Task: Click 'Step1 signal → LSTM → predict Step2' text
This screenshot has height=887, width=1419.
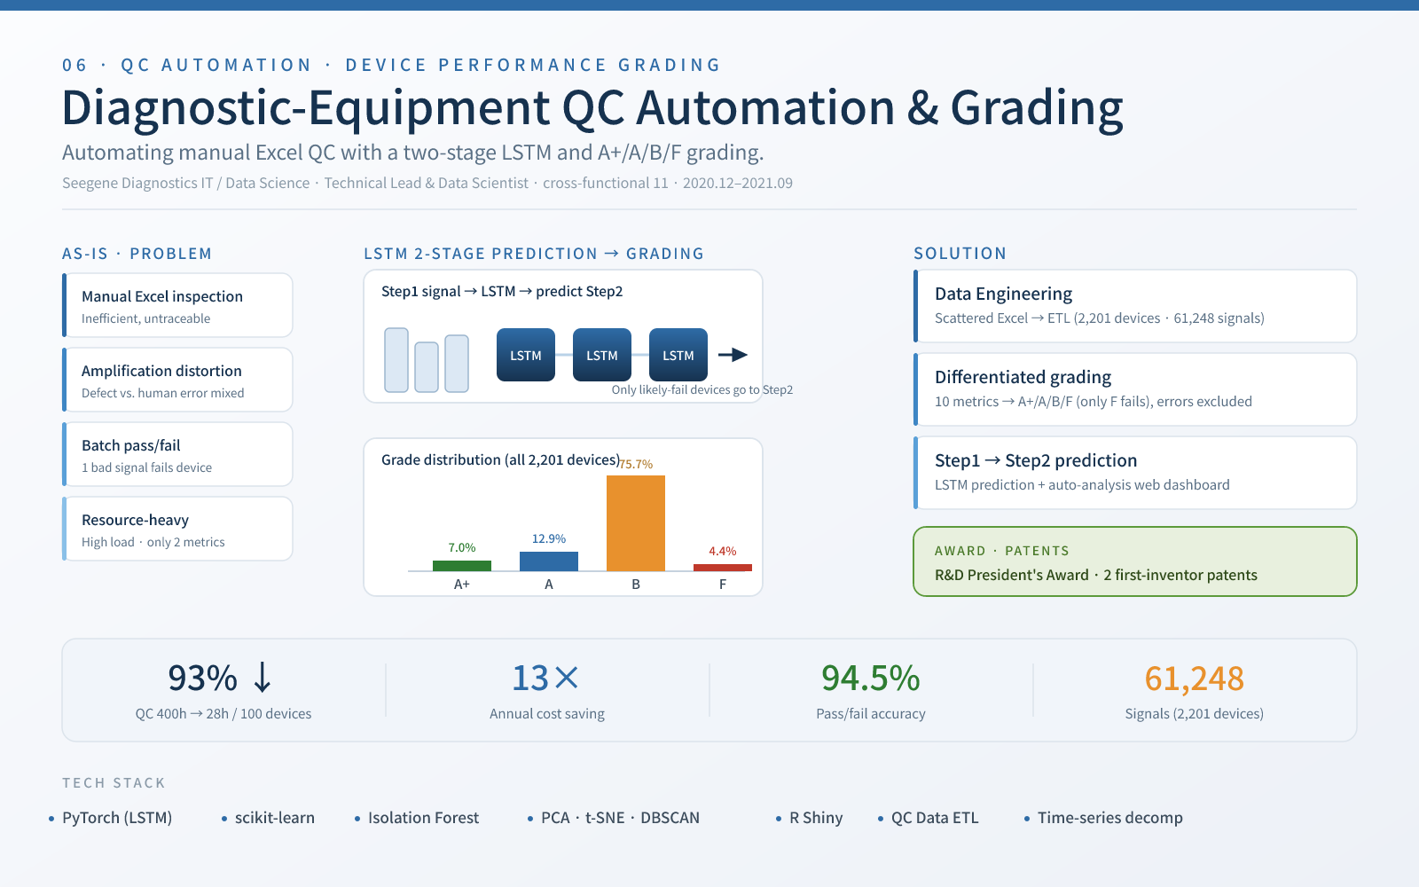Action: [x=502, y=291]
